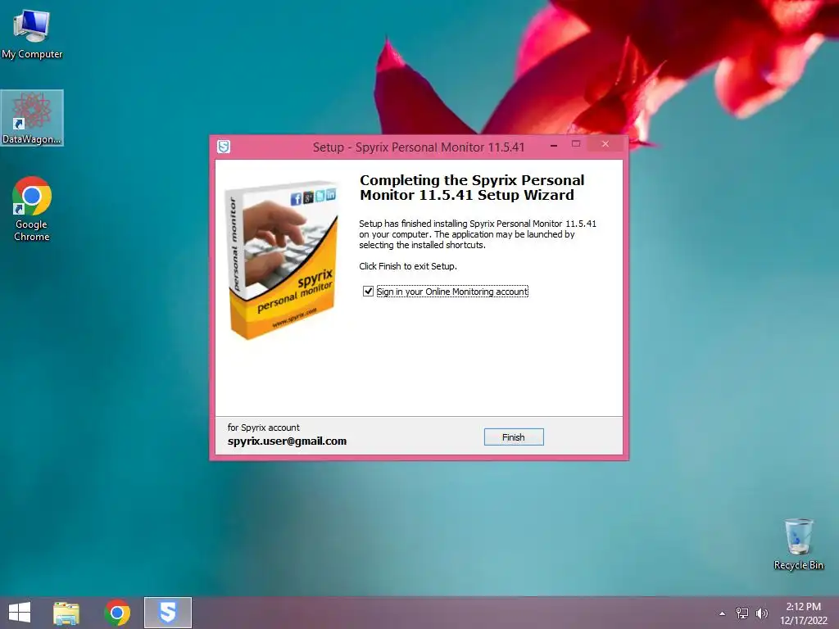This screenshot has height=629, width=839.
Task: Select the Google Chrome desktop shortcut
Action: pos(32,209)
